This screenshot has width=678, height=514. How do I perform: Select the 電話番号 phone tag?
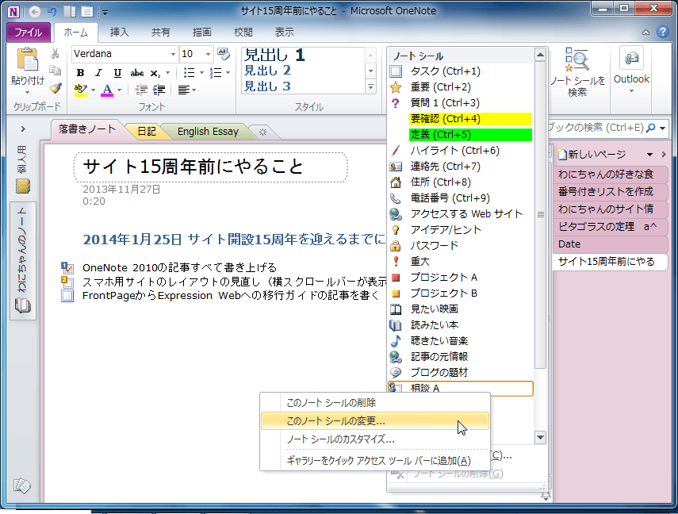[x=461, y=198]
